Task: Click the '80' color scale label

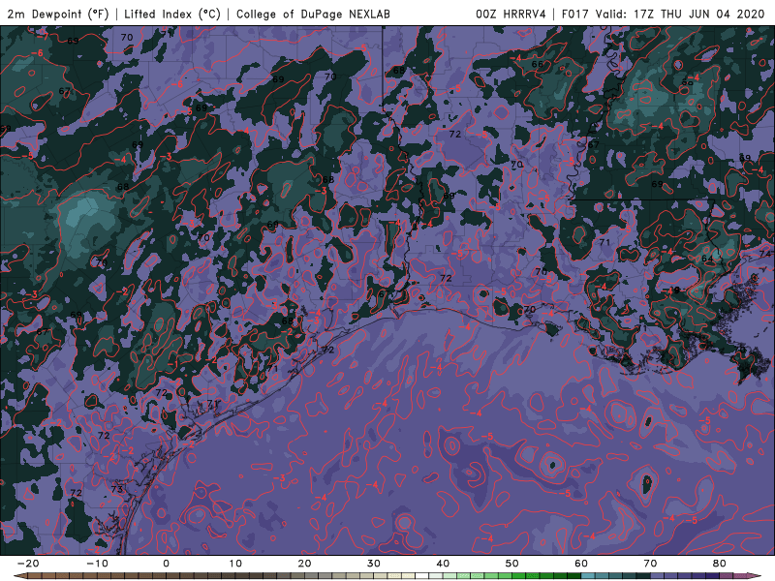Action: [x=720, y=564]
